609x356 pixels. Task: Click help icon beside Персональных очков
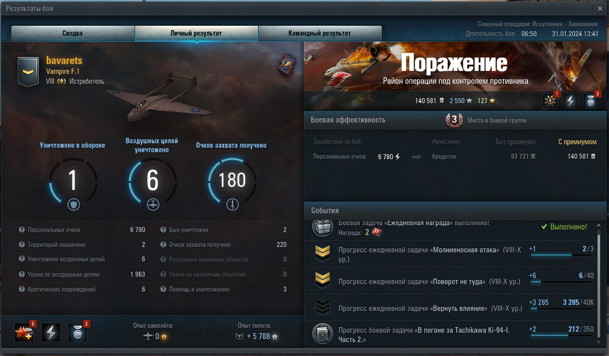22,230
